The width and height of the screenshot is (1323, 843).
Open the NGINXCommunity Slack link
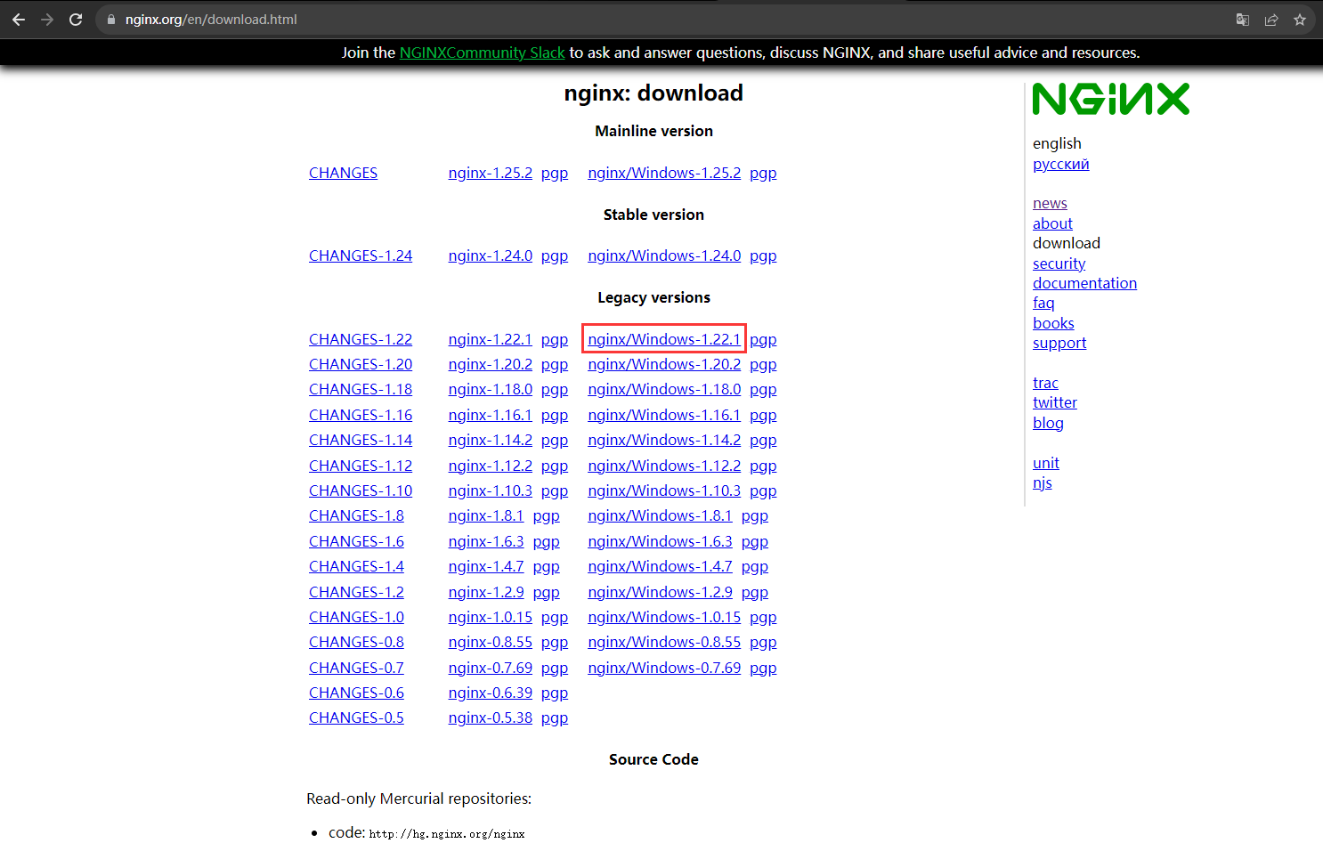(482, 53)
